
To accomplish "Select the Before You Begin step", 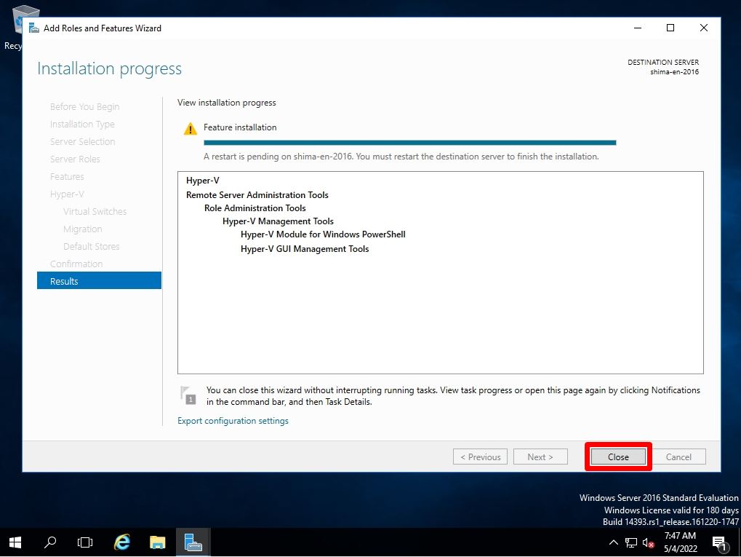I will (x=84, y=106).
